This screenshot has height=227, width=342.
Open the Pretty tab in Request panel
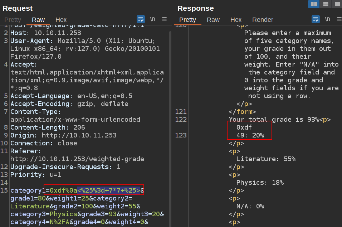(x=13, y=20)
